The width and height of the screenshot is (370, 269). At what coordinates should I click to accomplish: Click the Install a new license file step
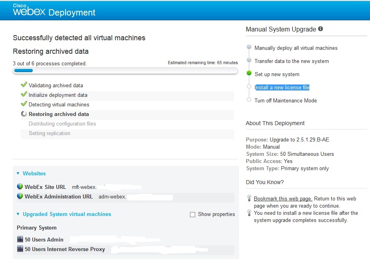click(x=282, y=87)
